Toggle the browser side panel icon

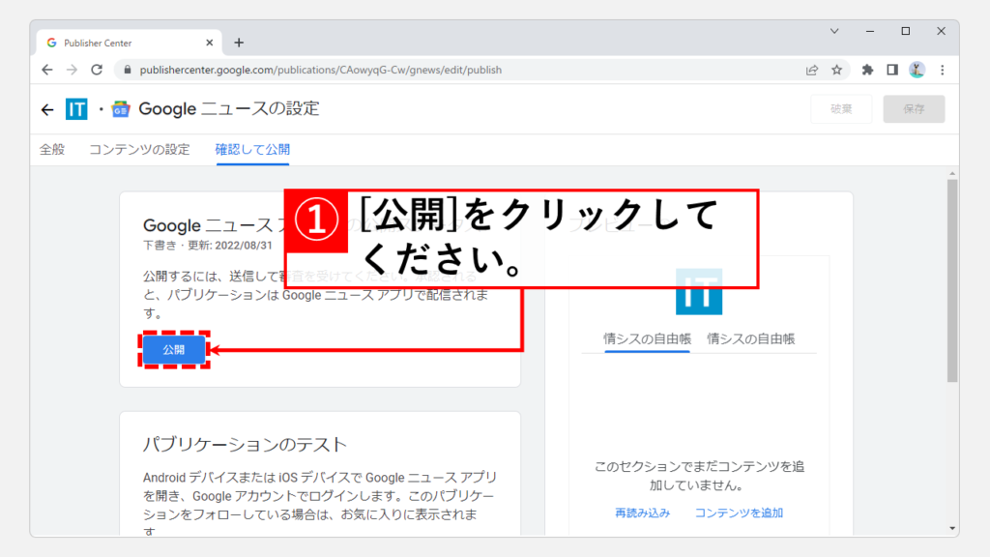[891, 70]
